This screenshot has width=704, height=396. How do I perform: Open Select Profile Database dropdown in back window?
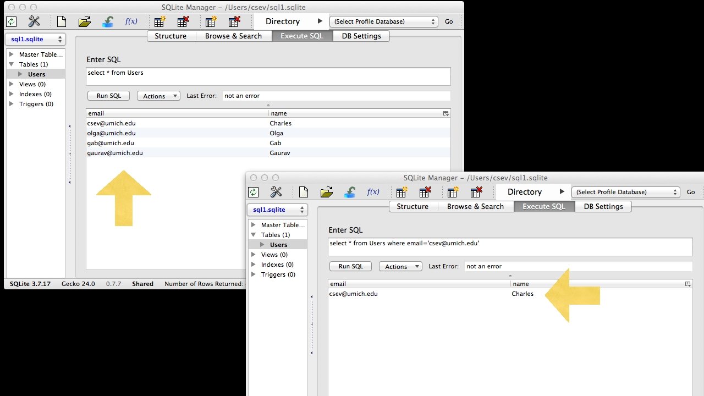click(383, 21)
